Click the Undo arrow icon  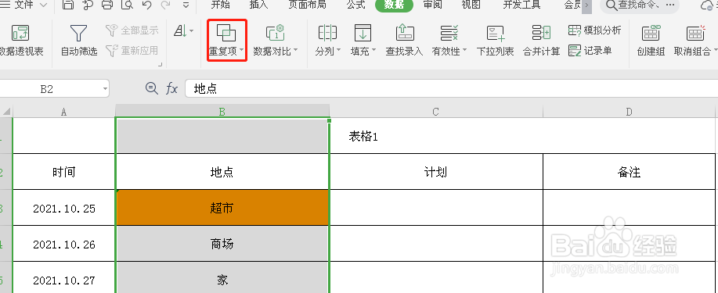click(146, 5)
